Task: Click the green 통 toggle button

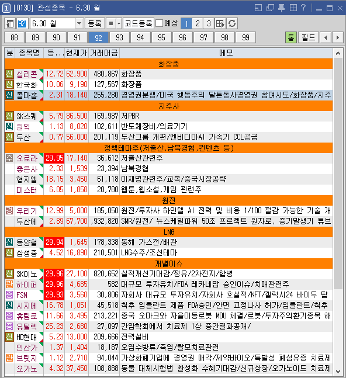Action: (x=291, y=37)
